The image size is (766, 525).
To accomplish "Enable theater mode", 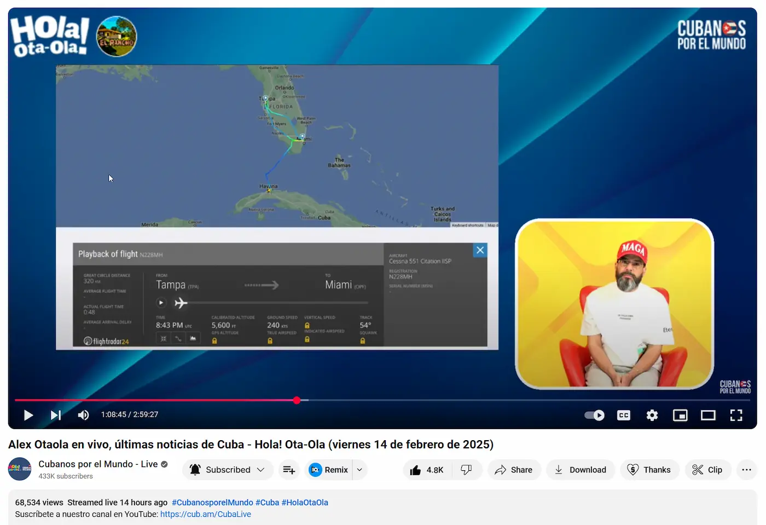I will click(708, 415).
